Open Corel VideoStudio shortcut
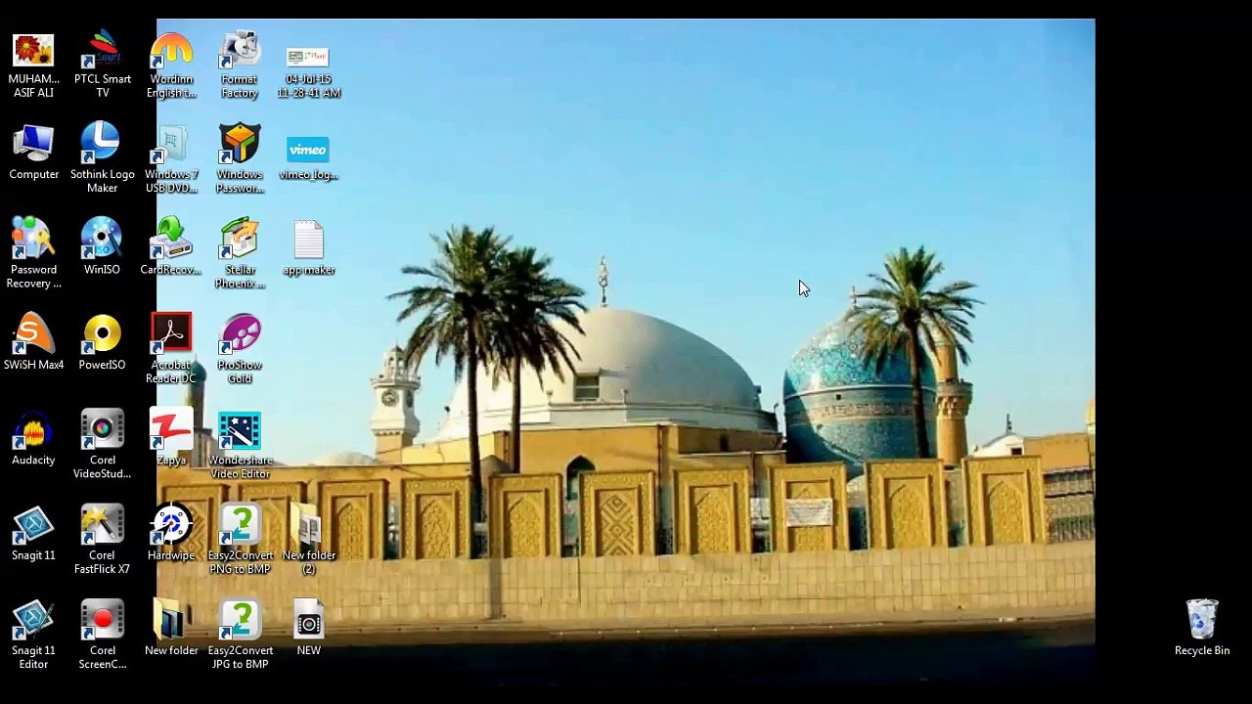Viewport: 1252px width, 704px height. point(102,444)
